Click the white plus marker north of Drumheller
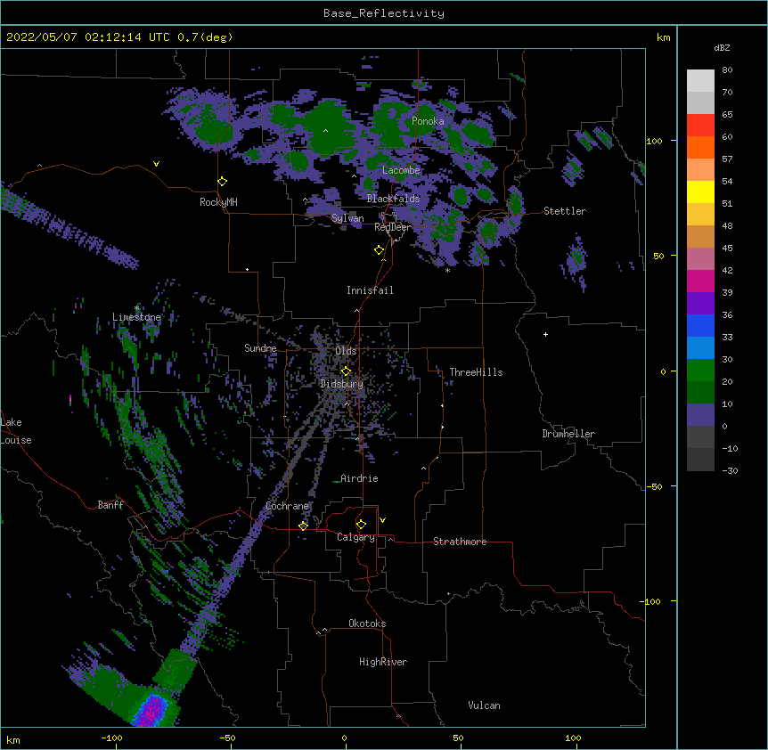Image resolution: width=768 pixels, height=750 pixels. coord(545,334)
